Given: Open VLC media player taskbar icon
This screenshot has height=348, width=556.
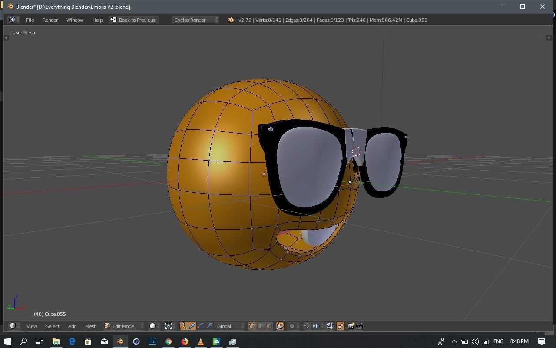Looking at the screenshot, I should click(201, 341).
